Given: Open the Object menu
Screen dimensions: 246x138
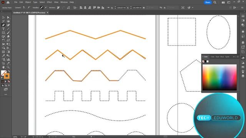Looking at the screenshot, I should [28, 2].
